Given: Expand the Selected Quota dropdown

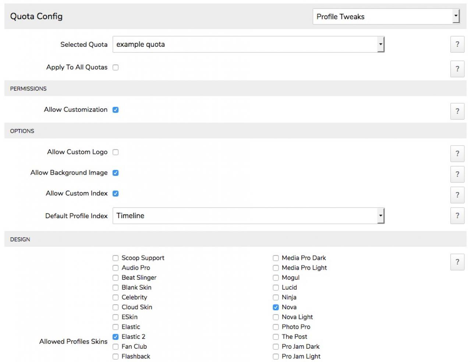Looking at the screenshot, I should coord(248,45).
